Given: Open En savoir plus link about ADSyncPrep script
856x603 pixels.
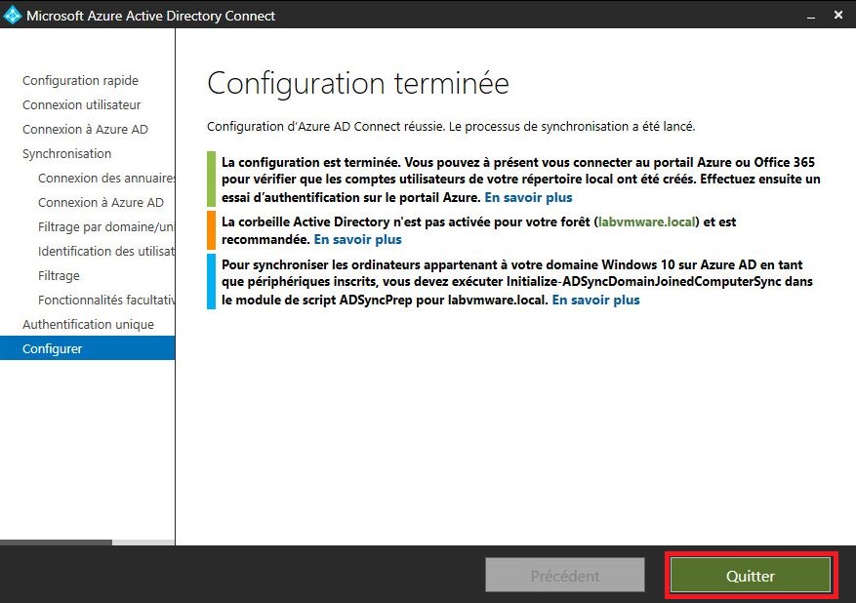Looking at the screenshot, I should 595,301.
